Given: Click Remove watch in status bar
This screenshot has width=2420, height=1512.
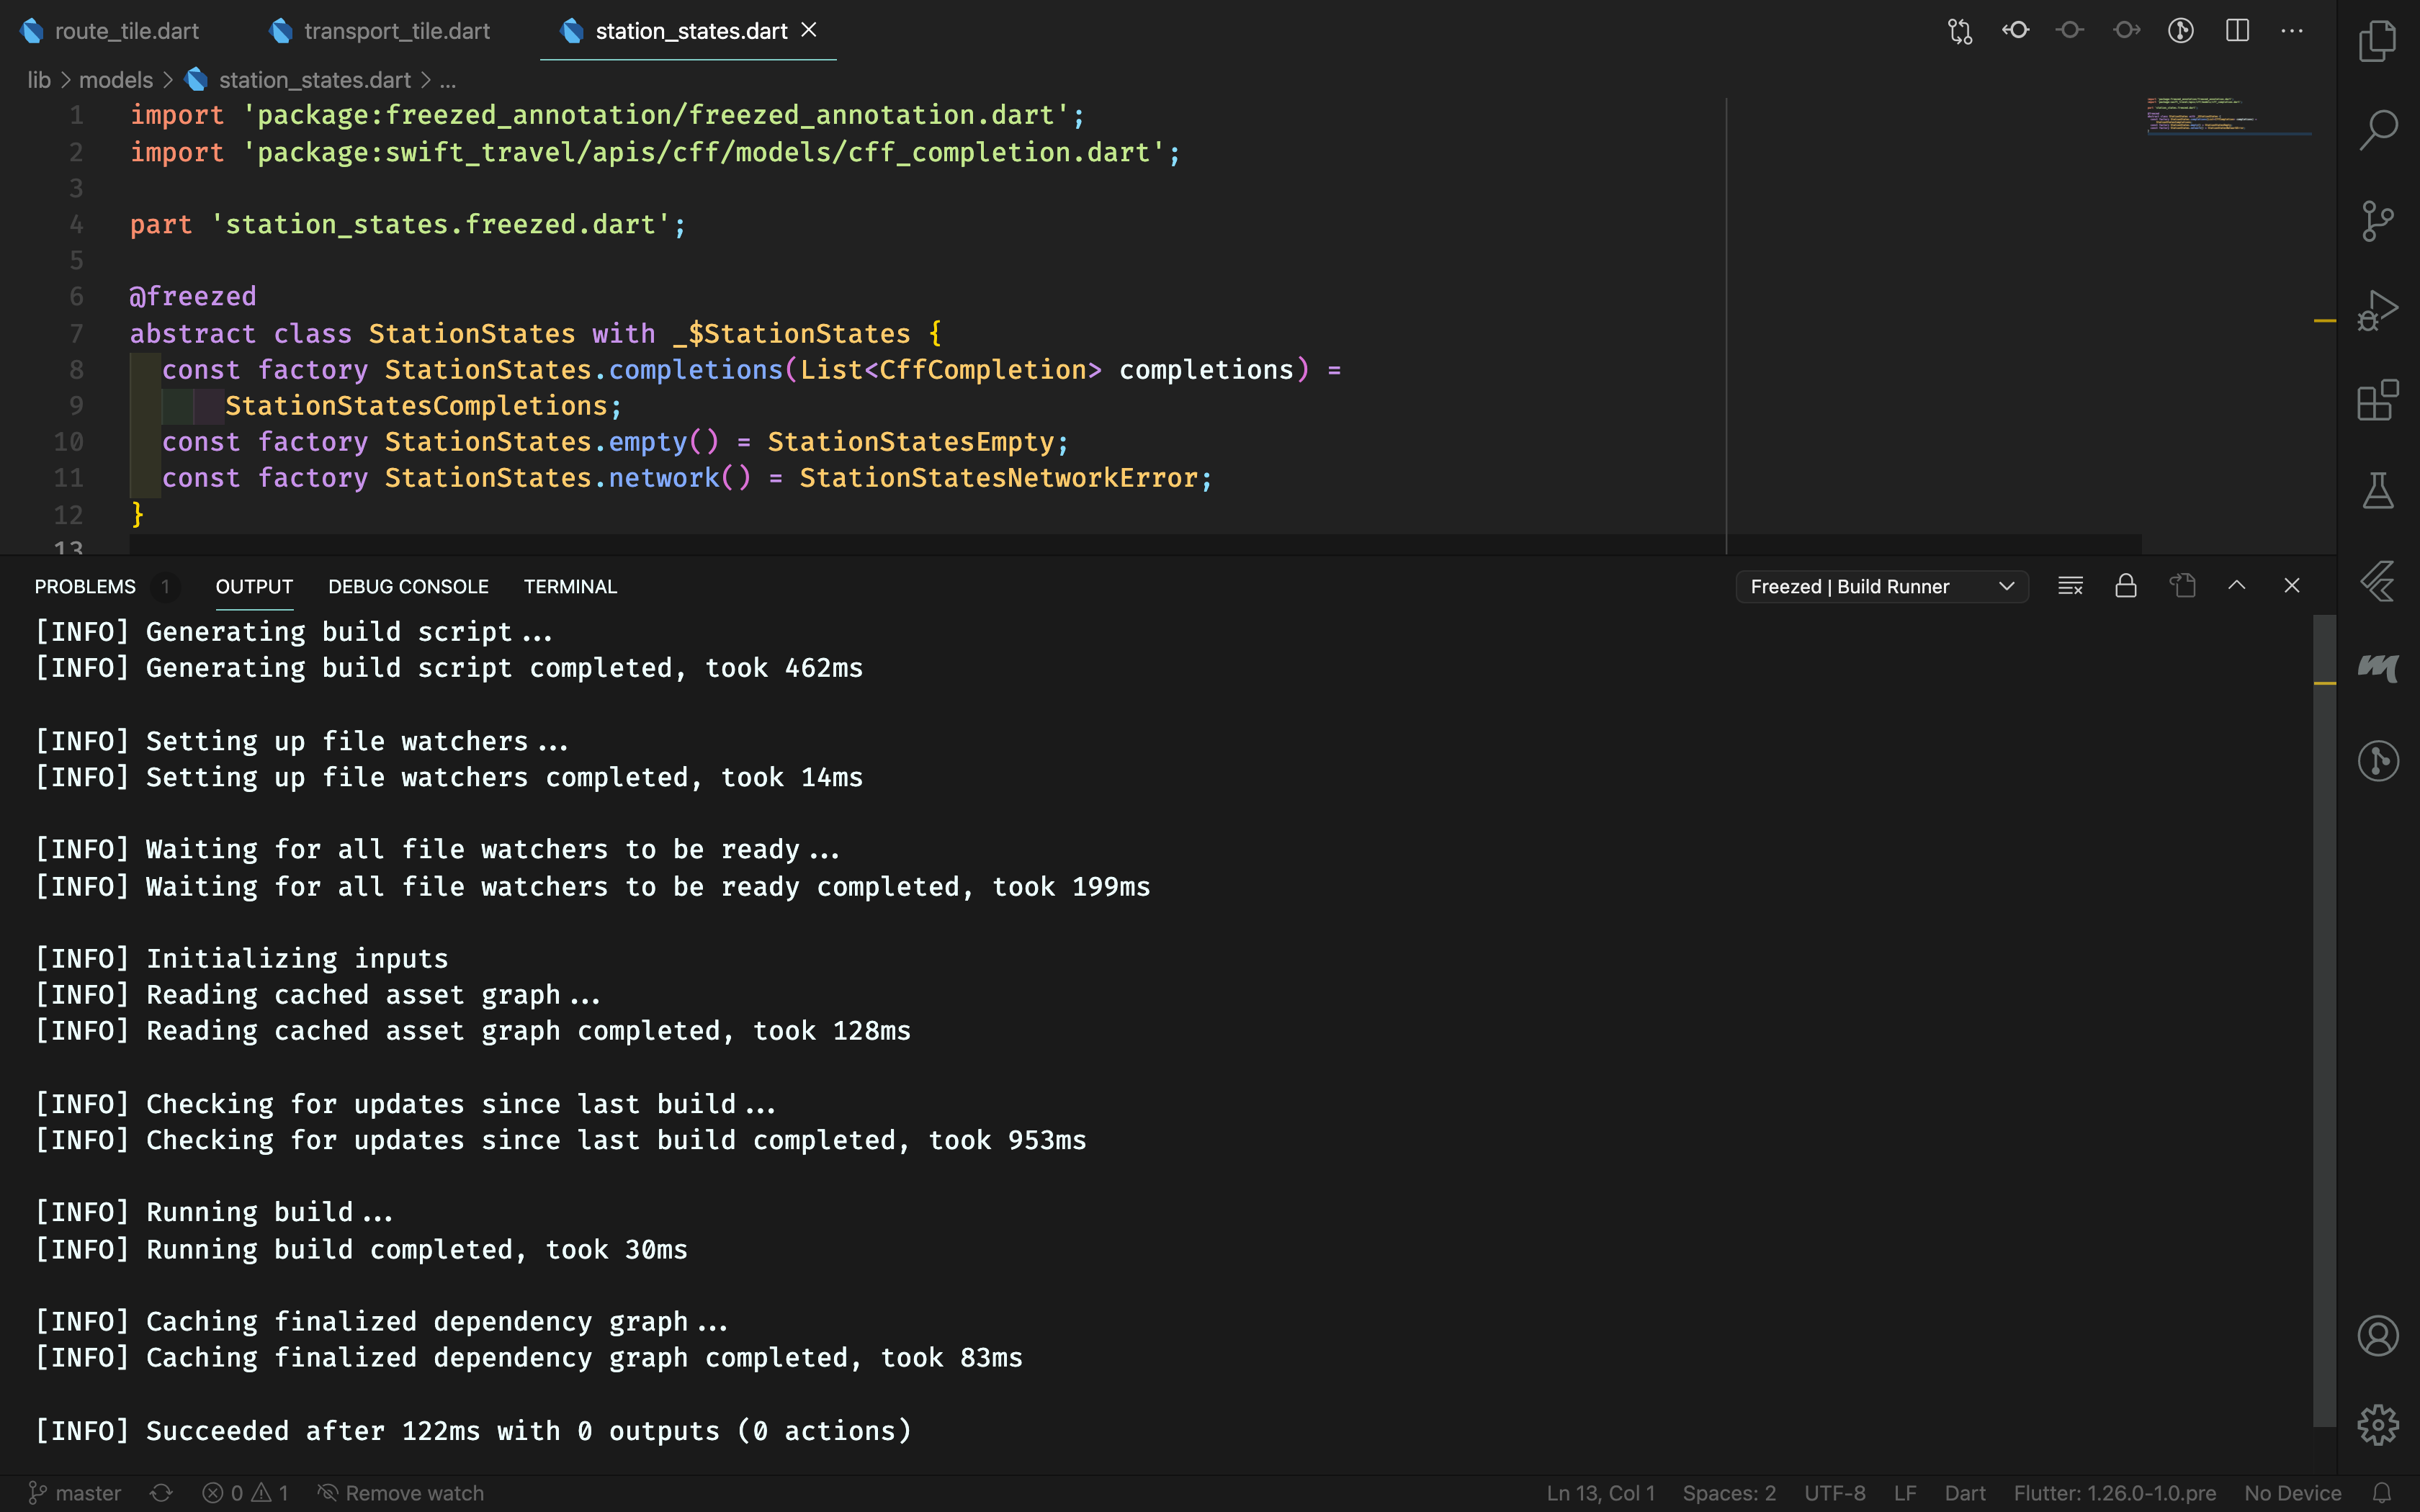Looking at the screenshot, I should 401,1493.
